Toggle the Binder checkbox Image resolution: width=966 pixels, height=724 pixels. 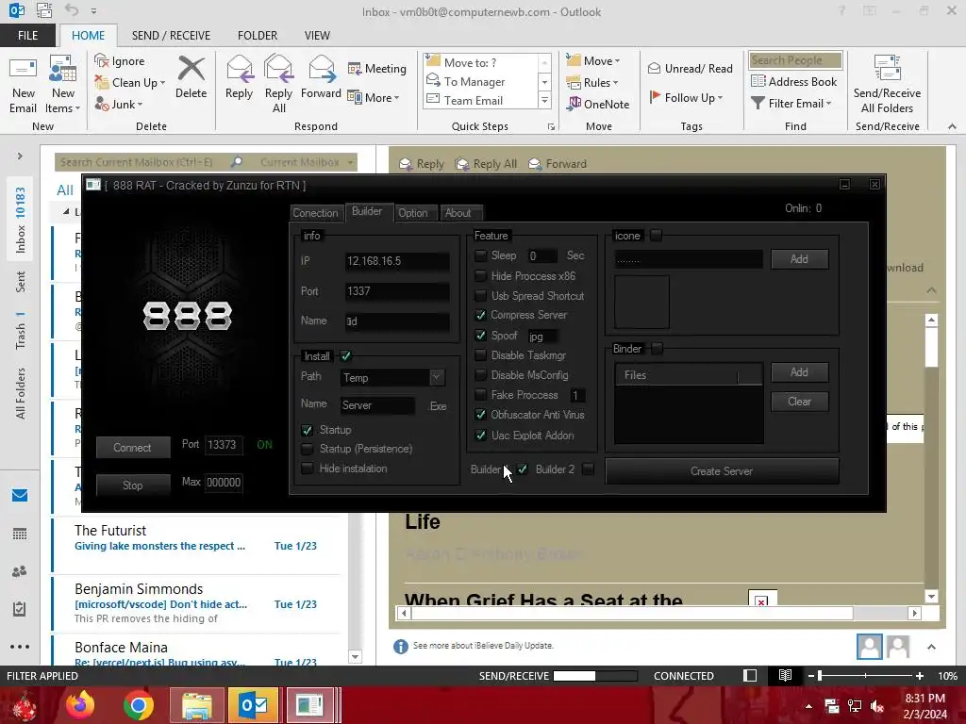(658, 349)
